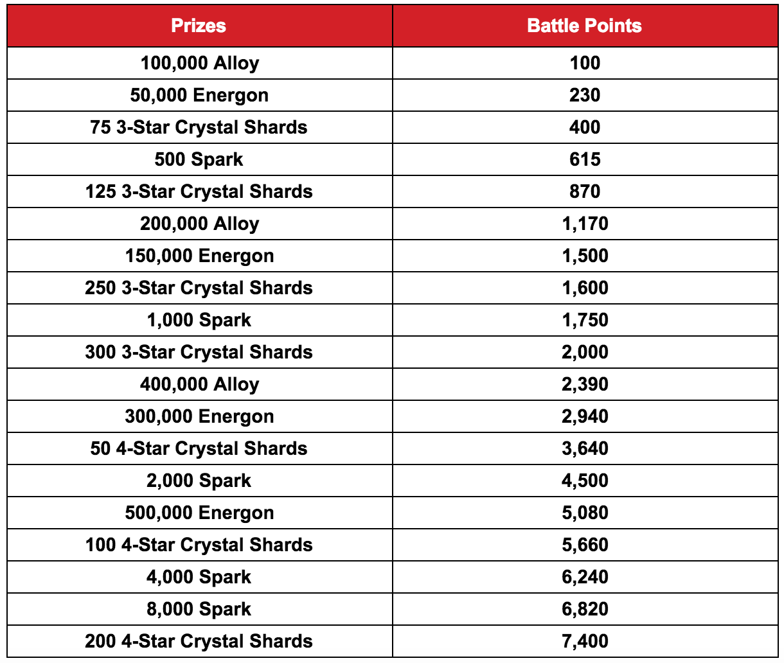Image resolution: width=784 pixels, height=663 pixels.
Task: Click the 75 3-Star Crystal Shards cell
Action: 199,127
